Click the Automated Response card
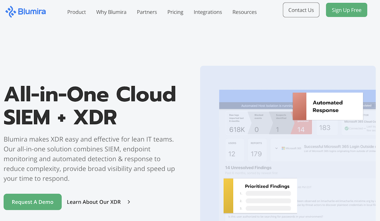 point(328,106)
